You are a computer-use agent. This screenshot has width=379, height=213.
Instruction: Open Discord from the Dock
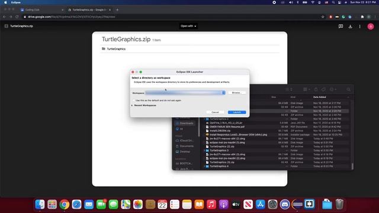pos(285,205)
